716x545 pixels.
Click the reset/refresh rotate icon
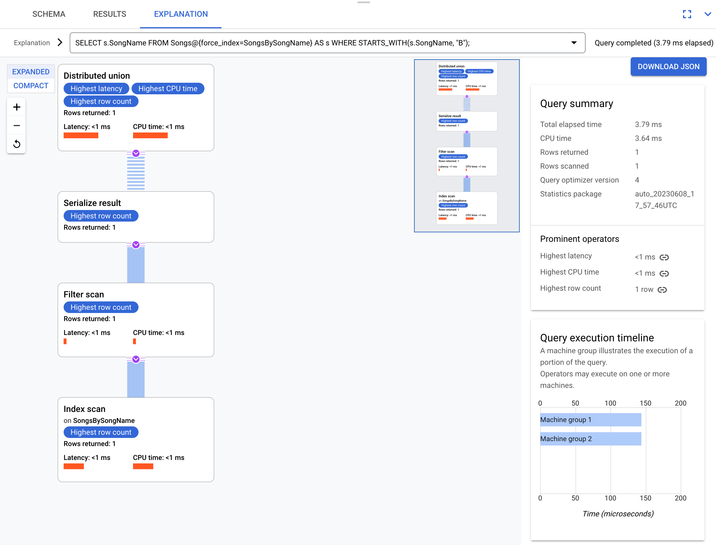[x=16, y=144]
